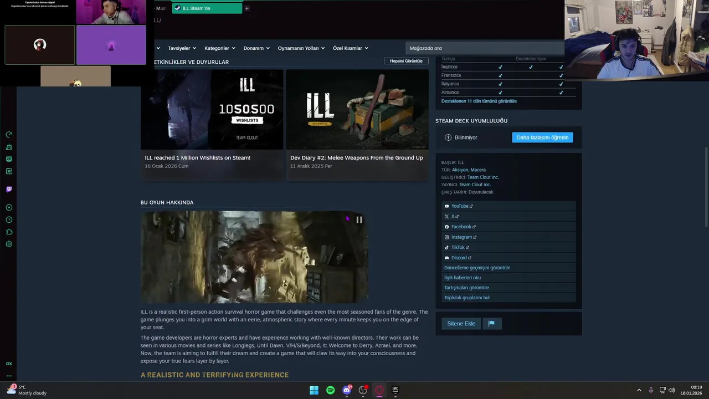
Task: Open the M icon in Opera sidebar
Action: 9,171
